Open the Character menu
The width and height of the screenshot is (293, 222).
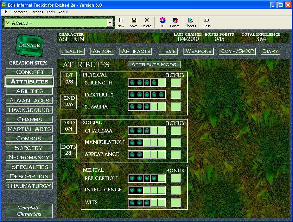(x=19, y=12)
